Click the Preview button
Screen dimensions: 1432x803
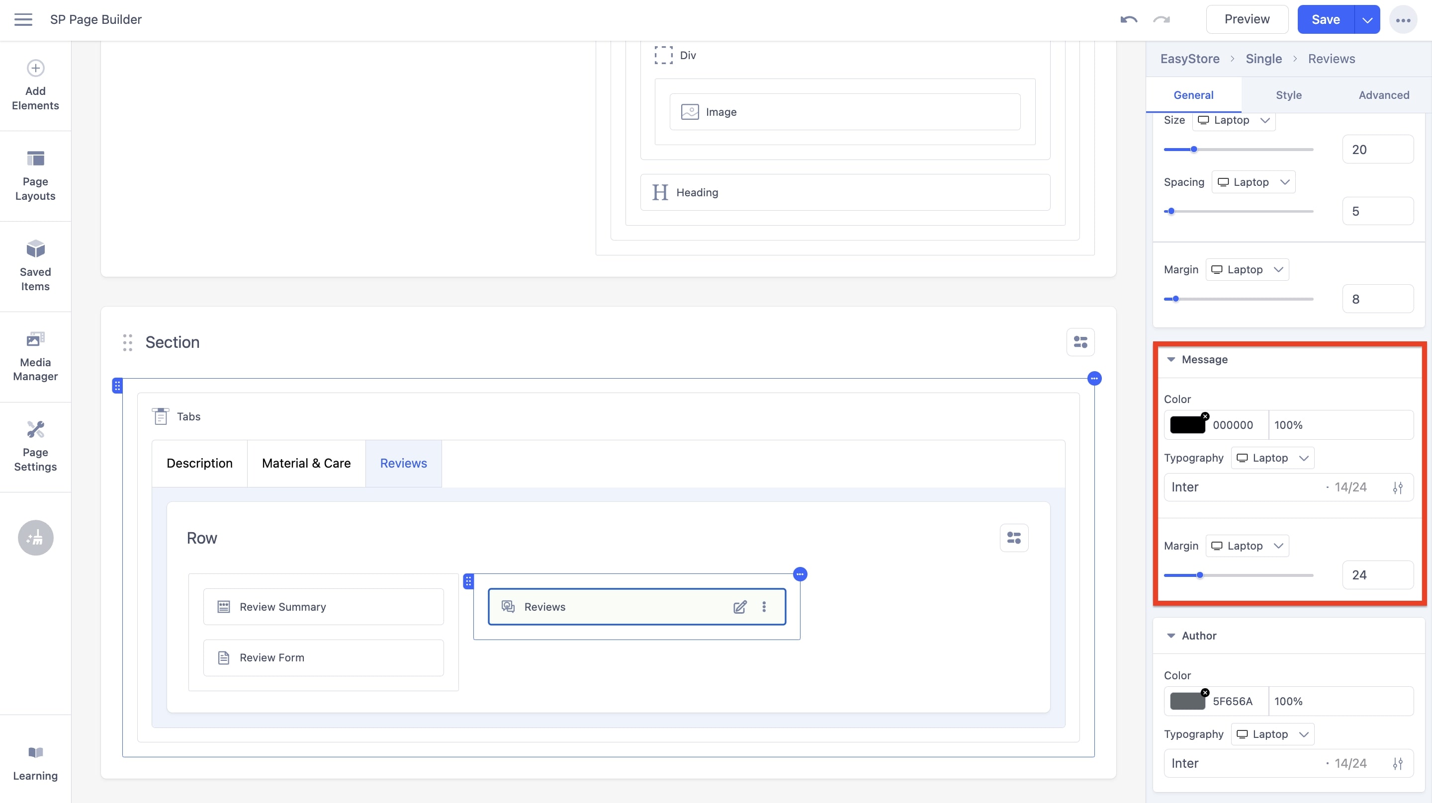coord(1247,19)
